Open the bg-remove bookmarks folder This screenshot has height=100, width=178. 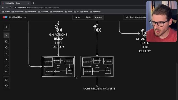[x=95, y=12]
